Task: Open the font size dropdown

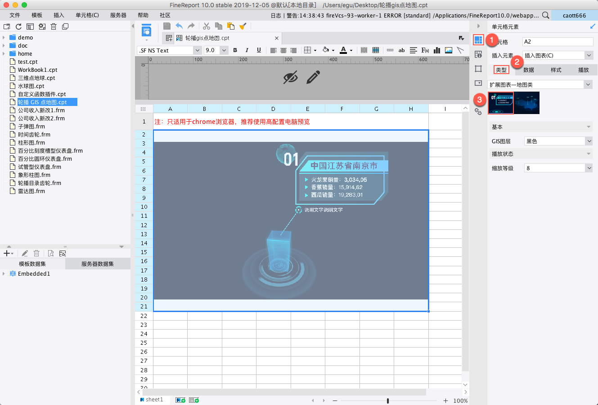Action: point(224,50)
